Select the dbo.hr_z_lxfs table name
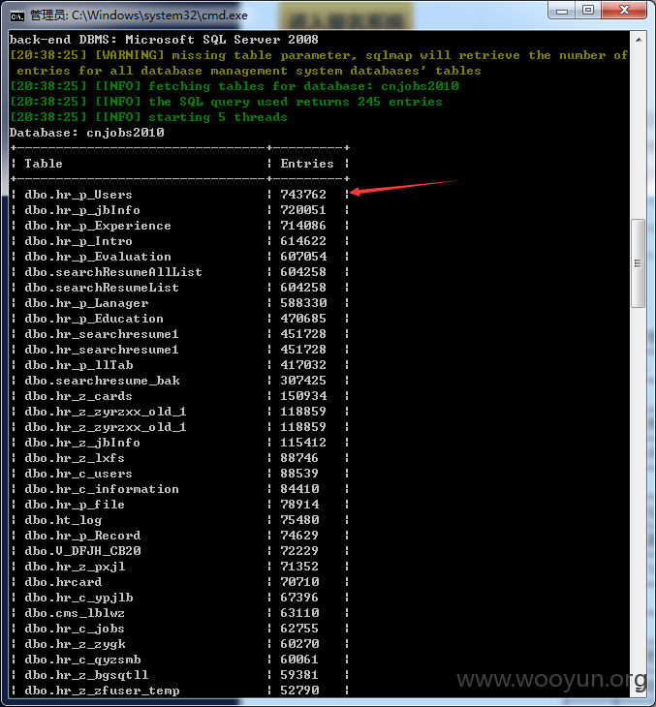The height and width of the screenshot is (707, 656). pos(75,458)
